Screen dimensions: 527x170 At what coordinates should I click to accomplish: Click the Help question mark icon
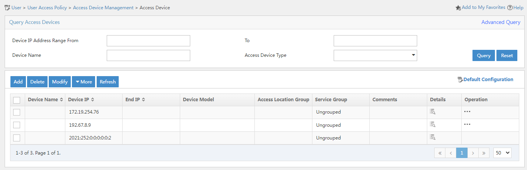[510, 7]
